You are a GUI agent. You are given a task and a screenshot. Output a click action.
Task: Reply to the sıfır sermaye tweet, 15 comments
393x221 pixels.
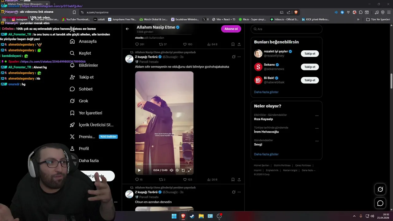(x=139, y=180)
